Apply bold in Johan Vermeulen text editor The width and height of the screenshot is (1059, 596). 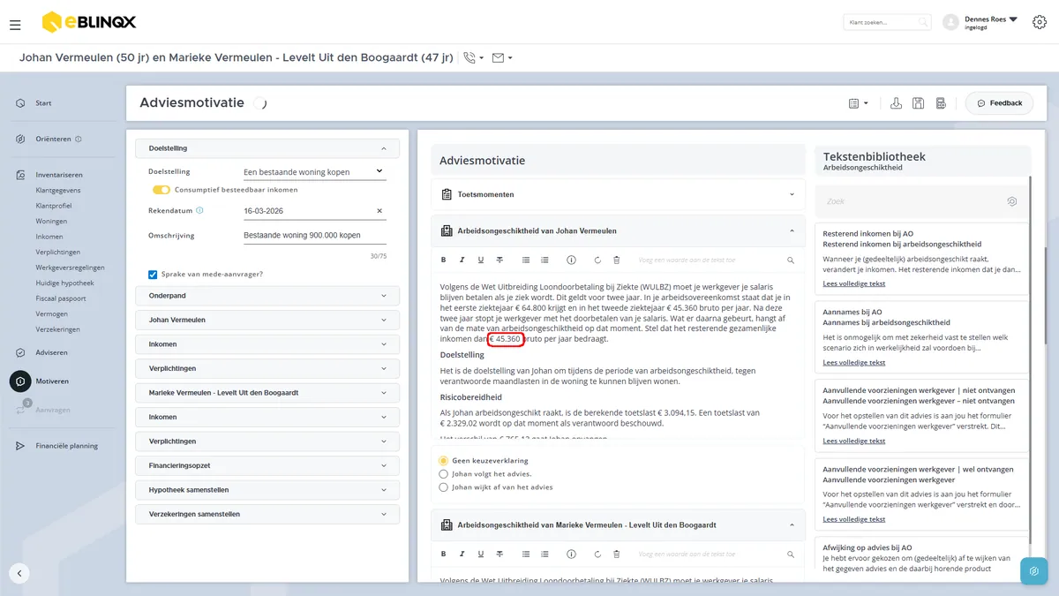pyautogui.click(x=443, y=260)
